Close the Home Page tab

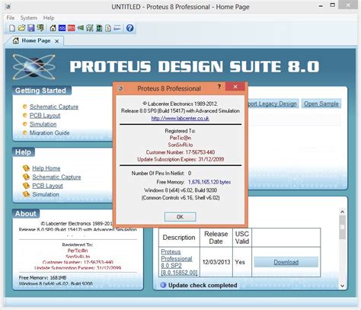point(57,41)
